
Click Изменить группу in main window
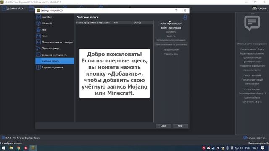tap(252, 70)
